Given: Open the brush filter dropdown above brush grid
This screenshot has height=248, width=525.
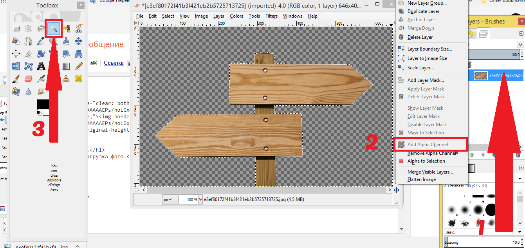Looking at the screenshot, I should coord(520,179).
